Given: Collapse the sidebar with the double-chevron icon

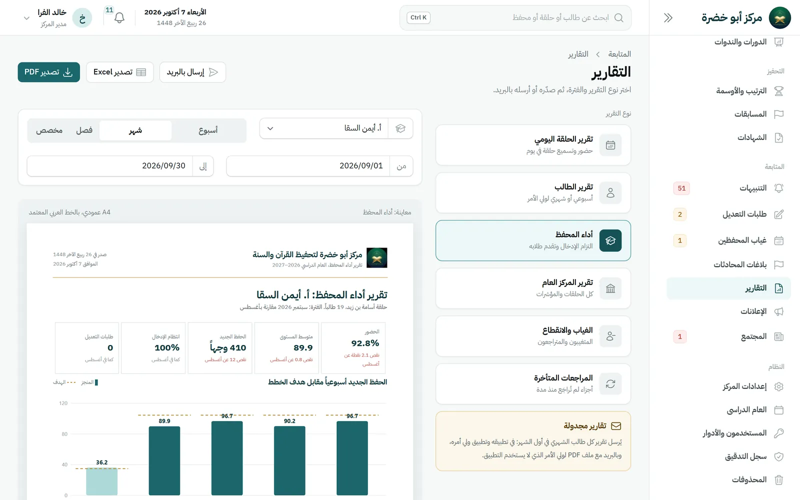Looking at the screenshot, I should pyautogui.click(x=668, y=18).
